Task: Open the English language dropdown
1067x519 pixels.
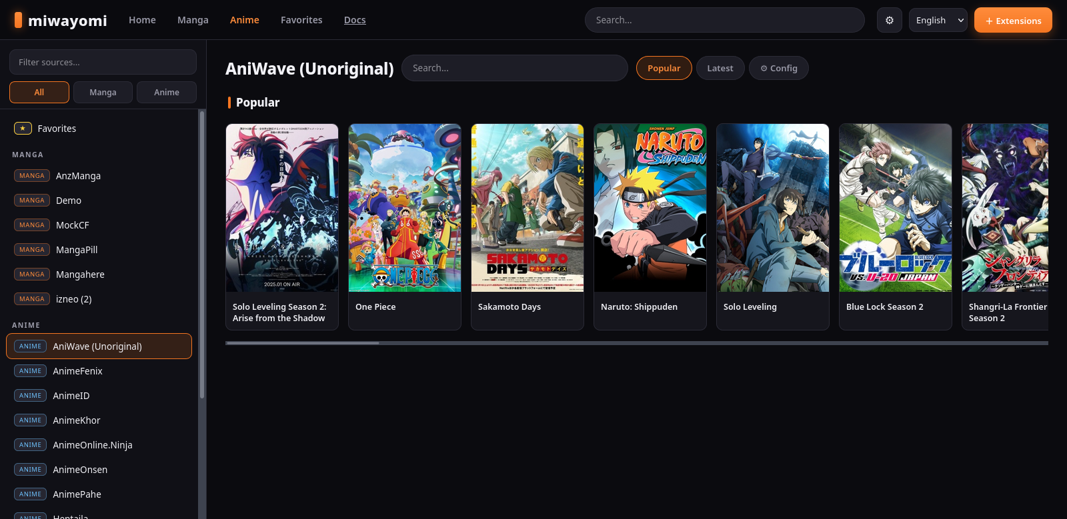Action: tap(938, 20)
